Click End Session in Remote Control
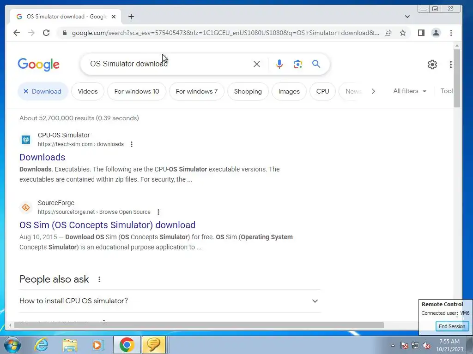The image size is (473, 354). tap(452, 326)
